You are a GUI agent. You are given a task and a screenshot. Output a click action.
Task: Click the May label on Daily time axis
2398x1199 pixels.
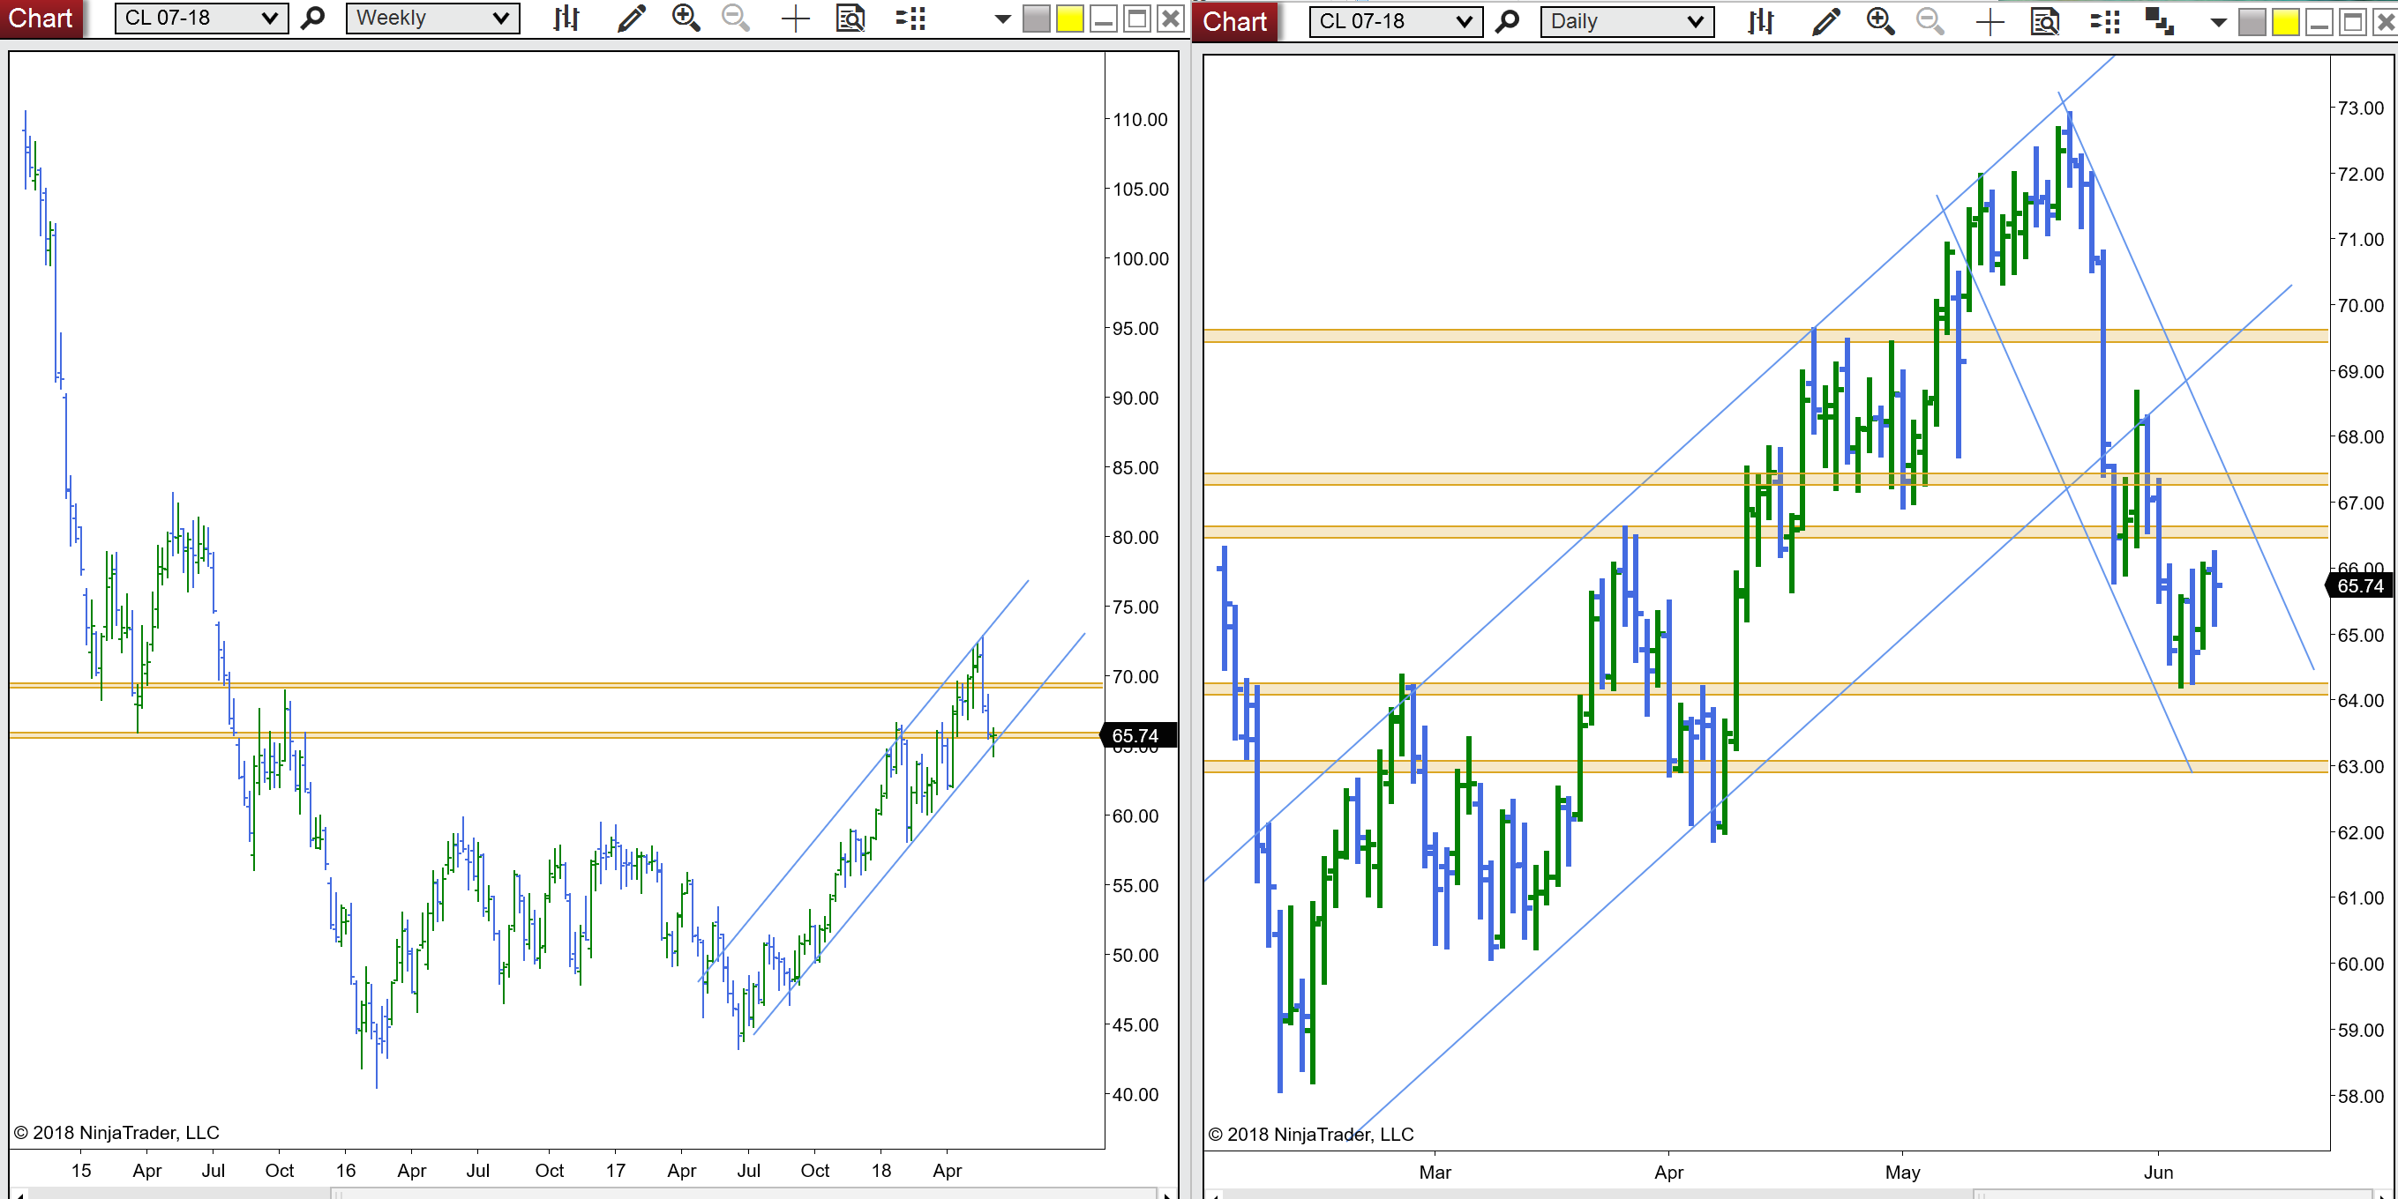(x=1902, y=1172)
